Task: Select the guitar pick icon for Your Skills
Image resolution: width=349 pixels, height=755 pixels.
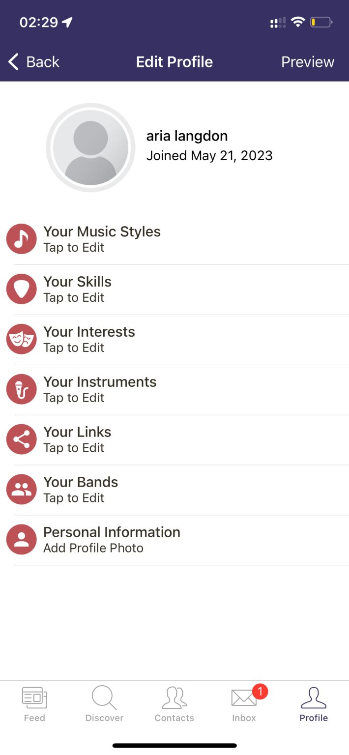Action: point(21,289)
